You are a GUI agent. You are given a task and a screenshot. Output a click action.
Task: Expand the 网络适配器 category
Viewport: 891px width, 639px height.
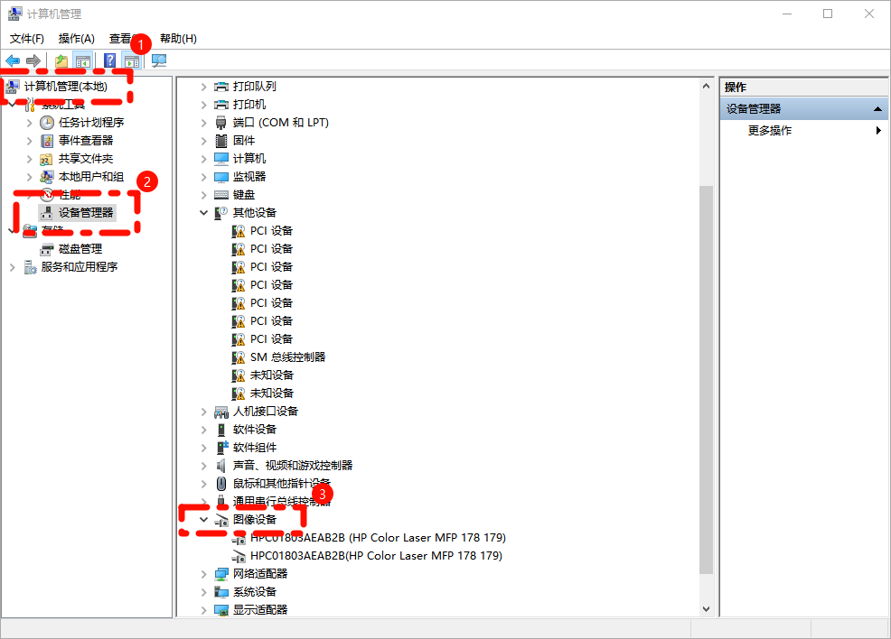point(204,574)
